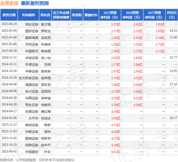Select the 2027预测净利润 column header
The height and width of the screenshot is (162, 178).
pyautogui.click(x=154, y=15)
